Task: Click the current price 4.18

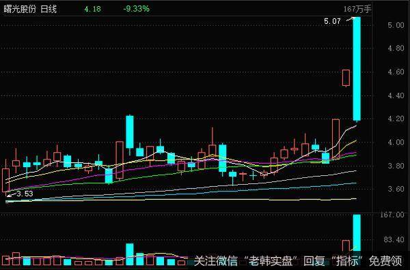Action: point(92,9)
